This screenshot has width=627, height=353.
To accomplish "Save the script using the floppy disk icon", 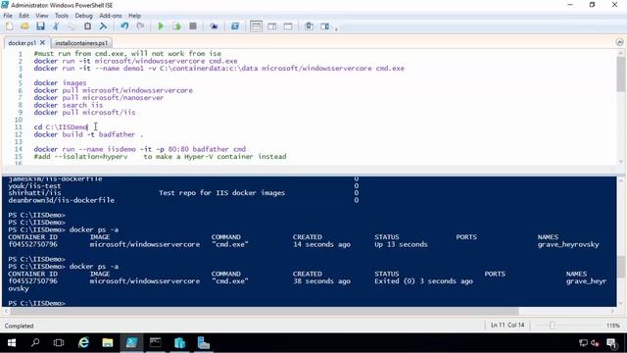I will [x=40, y=26].
